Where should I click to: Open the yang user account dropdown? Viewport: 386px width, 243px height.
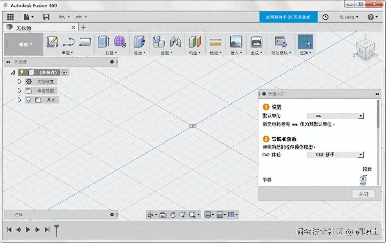pyautogui.click(x=349, y=17)
